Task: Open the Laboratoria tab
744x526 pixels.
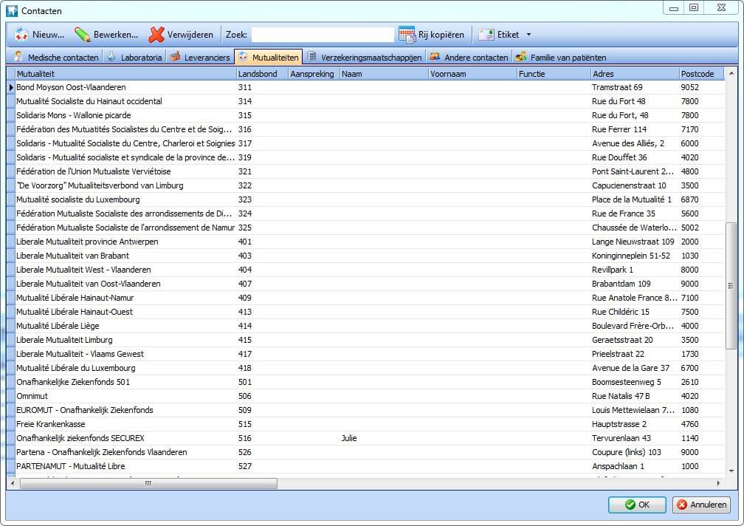Action: click(134, 57)
